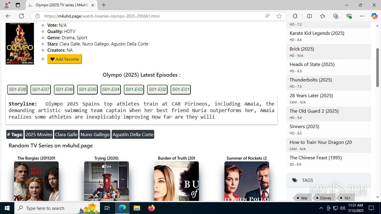
Task: Open 28 Years Later (2025) link
Action: 311,95
